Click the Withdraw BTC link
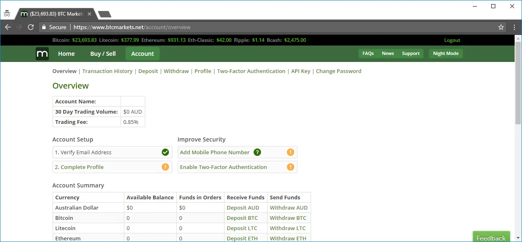522x242 pixels. tap(288, 218)
